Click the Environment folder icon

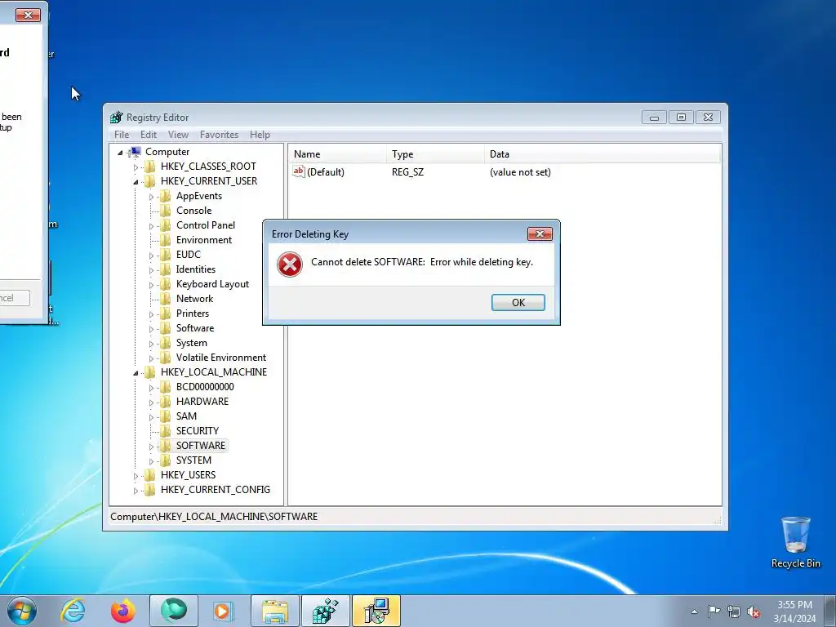click(166, 240)
